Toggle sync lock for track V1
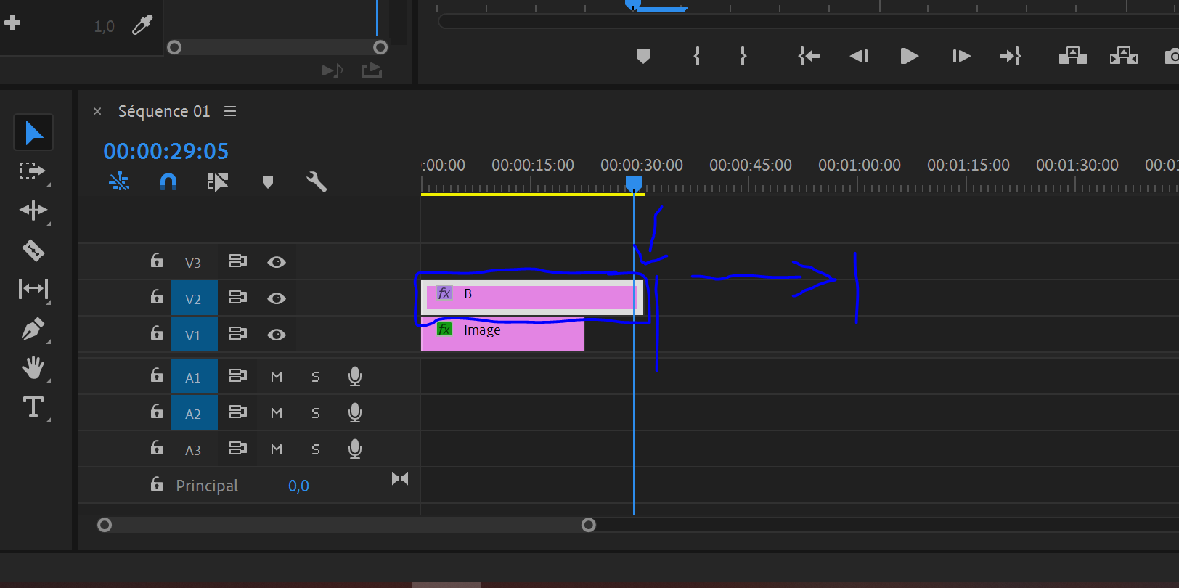Image resolution: width=1179 pixels, height=588 pixels. click(x=238, y=333)
